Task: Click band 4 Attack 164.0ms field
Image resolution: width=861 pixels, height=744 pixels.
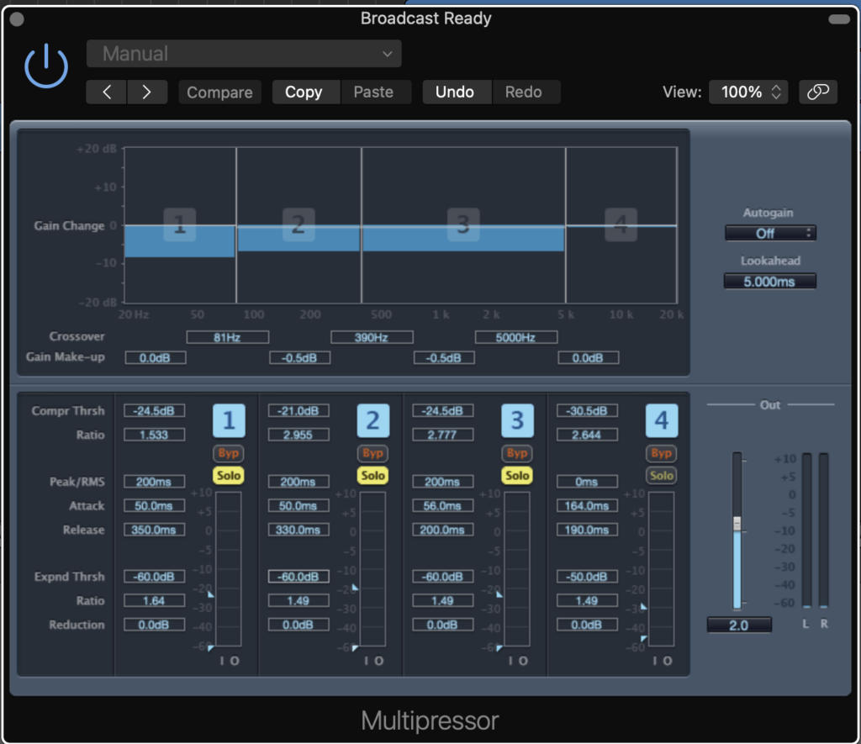Action: (x=587, y=506)
